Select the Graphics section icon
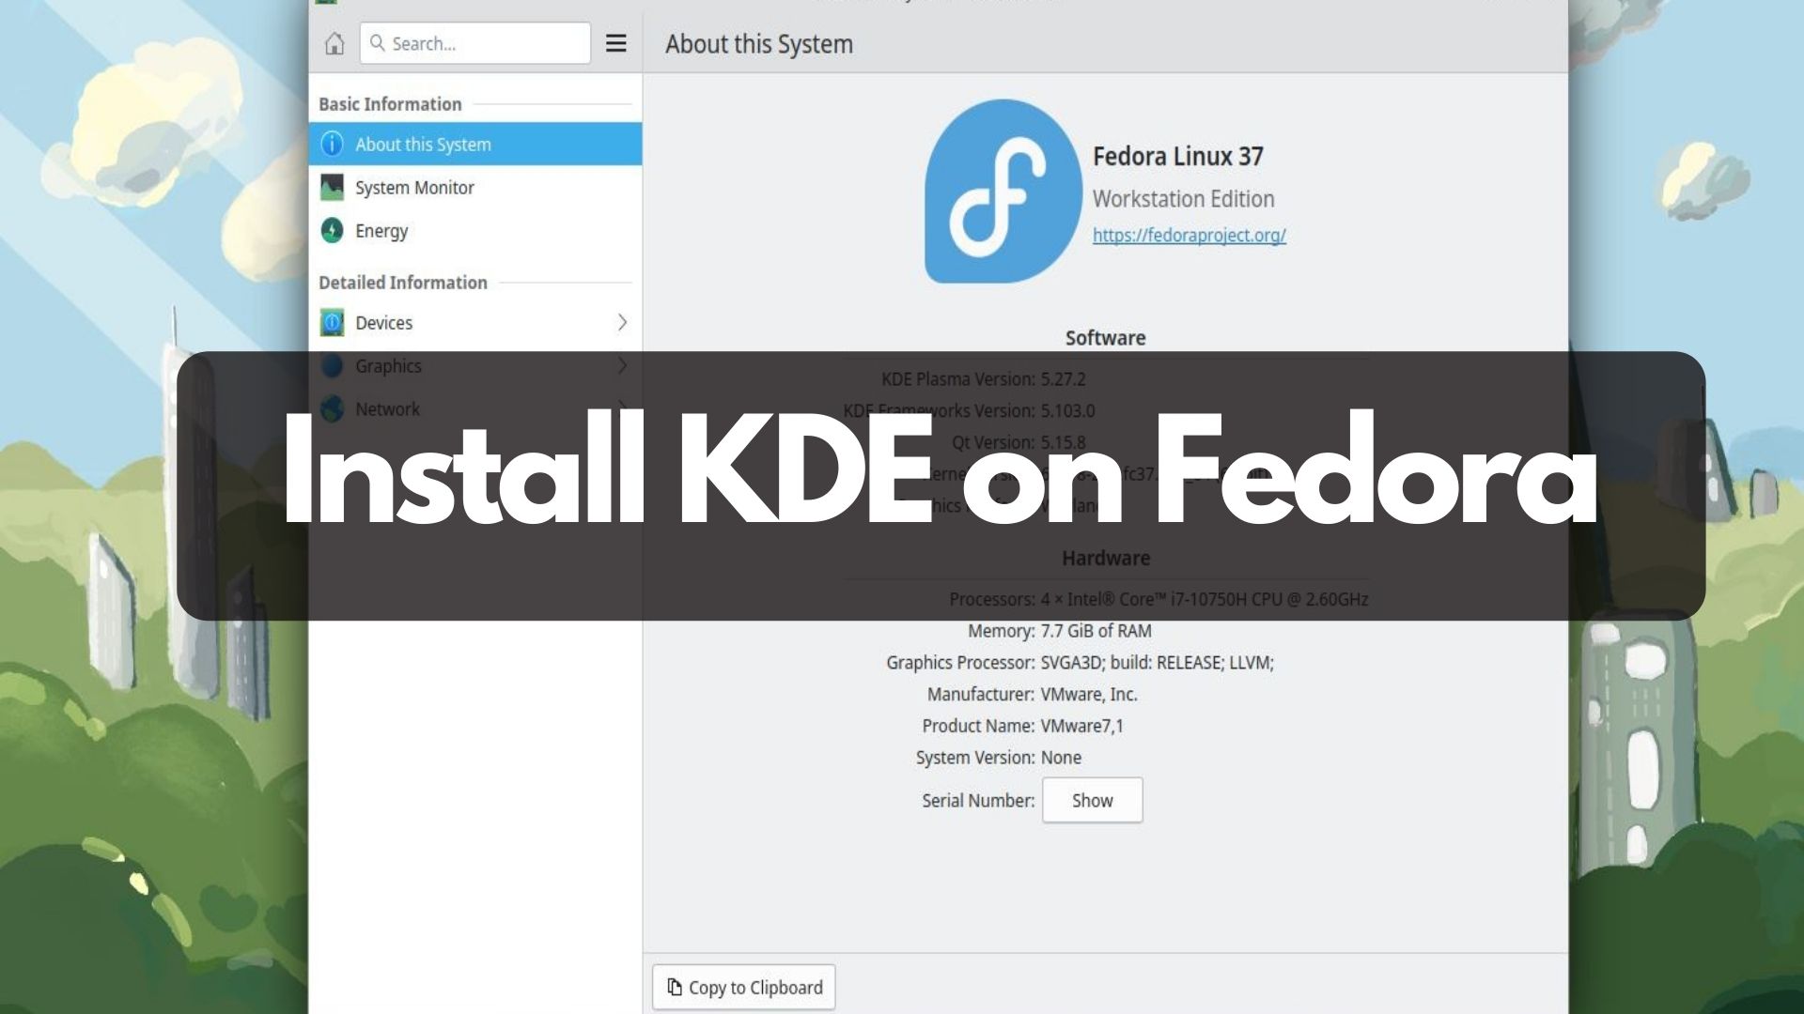This screenshot has width=1804, height=1014. point(333,365)
